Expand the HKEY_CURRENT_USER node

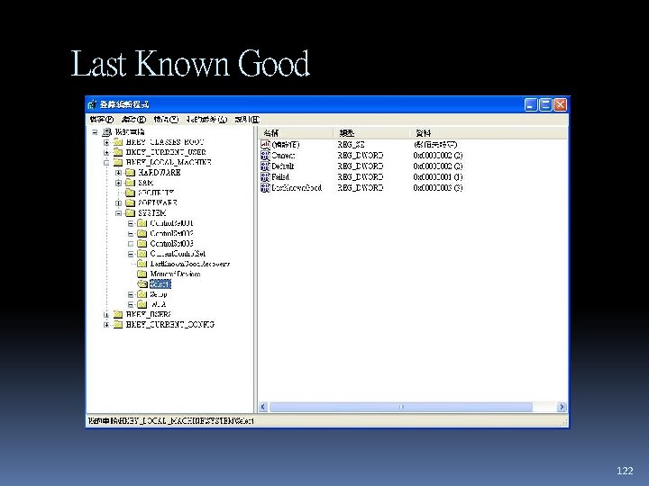[x=106, y=152]
